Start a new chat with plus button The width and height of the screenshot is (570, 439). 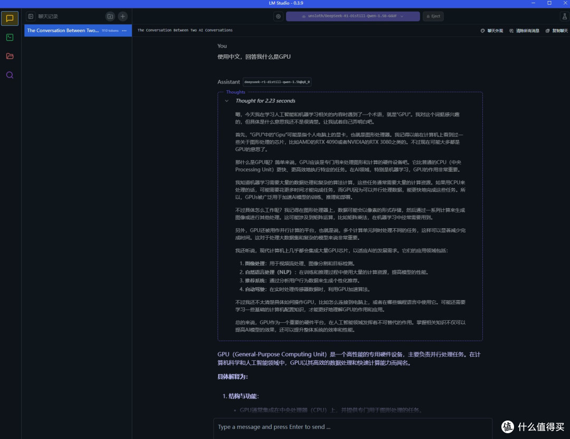123,16
